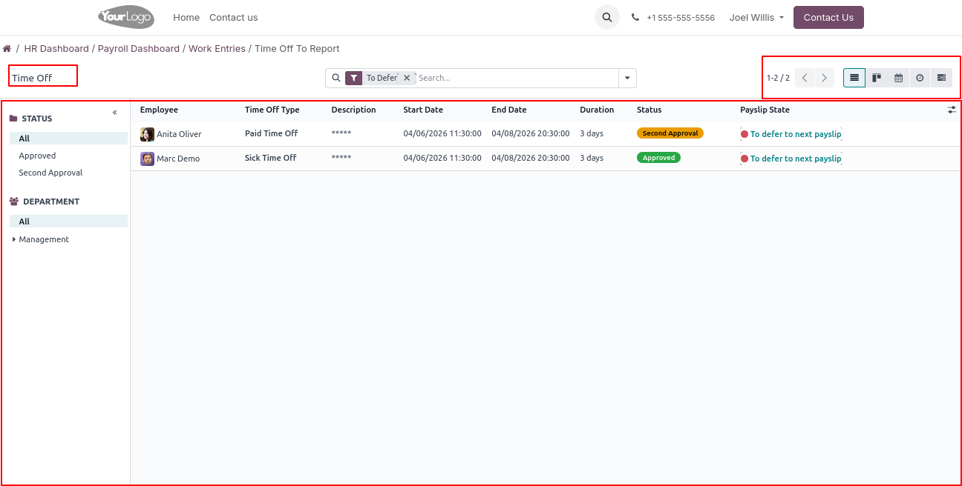Open the website search magnifier
Image resolution: width=962 pixels, height=486 pixels.
pos(606,17)
